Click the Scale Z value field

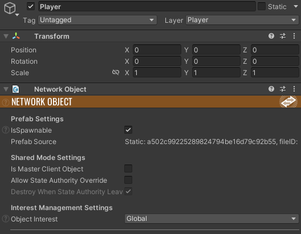click(x=275, y=73)
